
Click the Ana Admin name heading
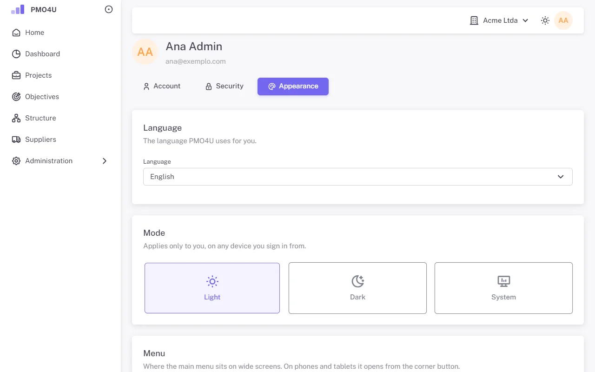[x=194, y=46]
